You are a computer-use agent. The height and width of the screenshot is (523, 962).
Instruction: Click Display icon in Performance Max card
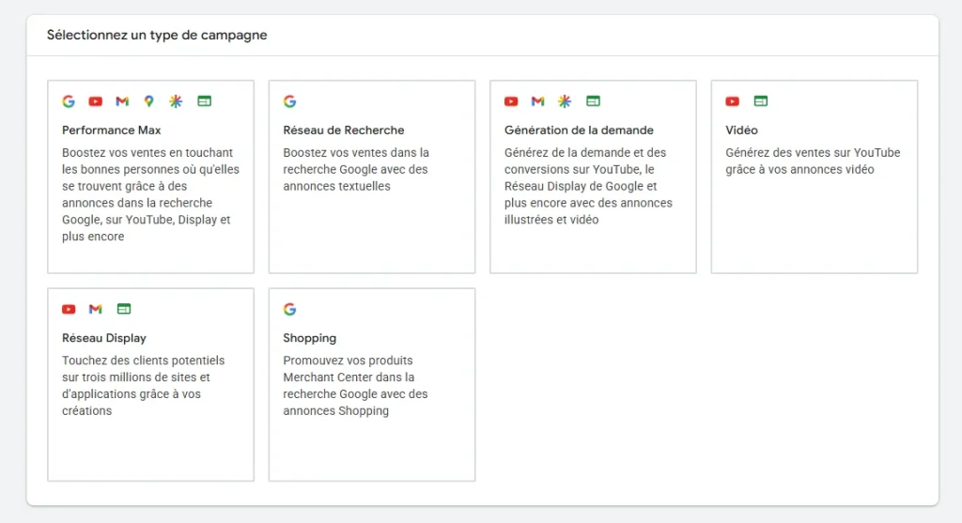click(x=204, y=101)
